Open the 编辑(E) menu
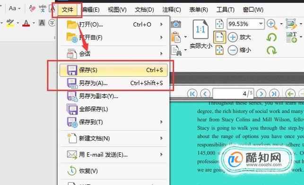Viewport: 304px width, 185px height. [91, 9]
